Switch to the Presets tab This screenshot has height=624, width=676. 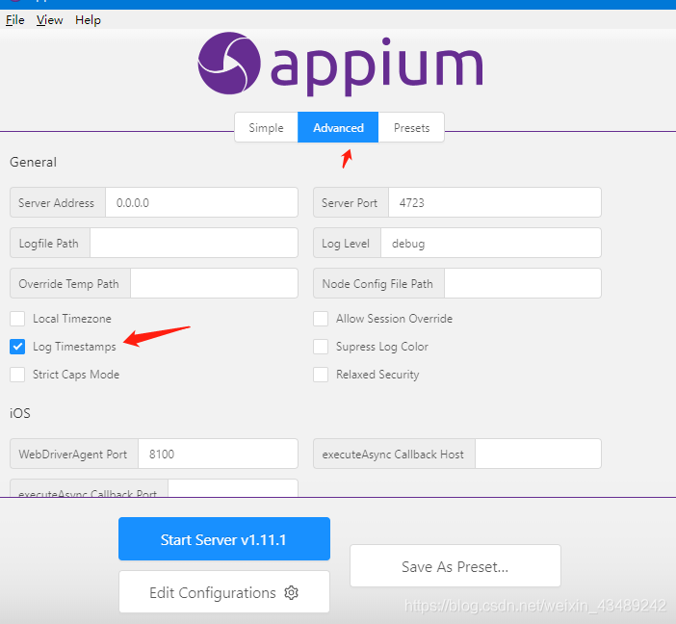411,128
